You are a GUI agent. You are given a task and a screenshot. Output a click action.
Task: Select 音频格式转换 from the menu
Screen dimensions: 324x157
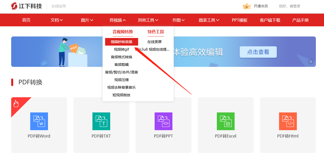[122, 57]
